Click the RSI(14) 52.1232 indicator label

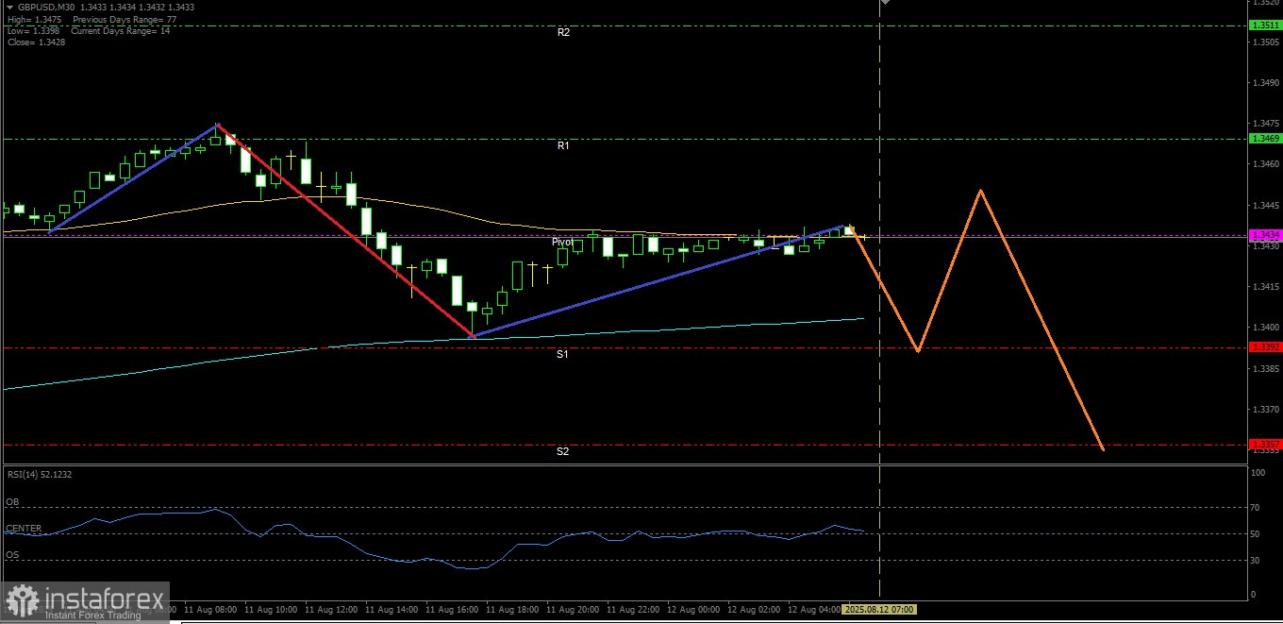(42, 474)
